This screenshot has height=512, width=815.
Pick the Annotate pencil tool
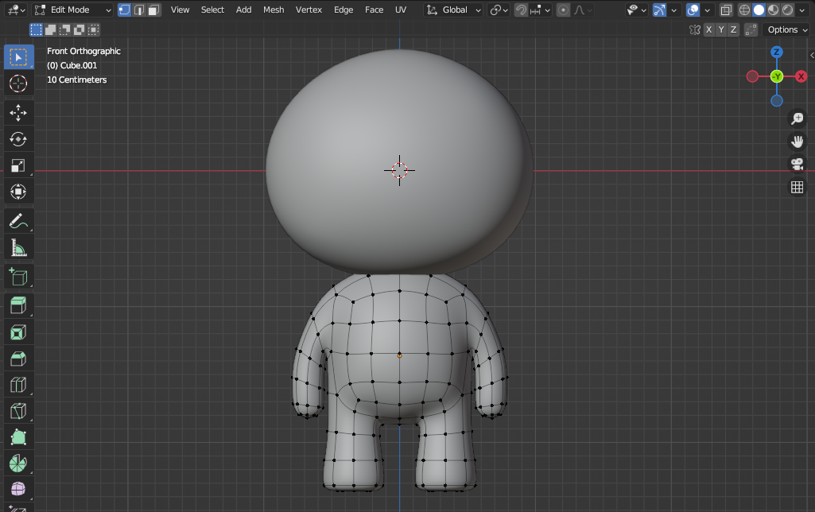point(17,221)
